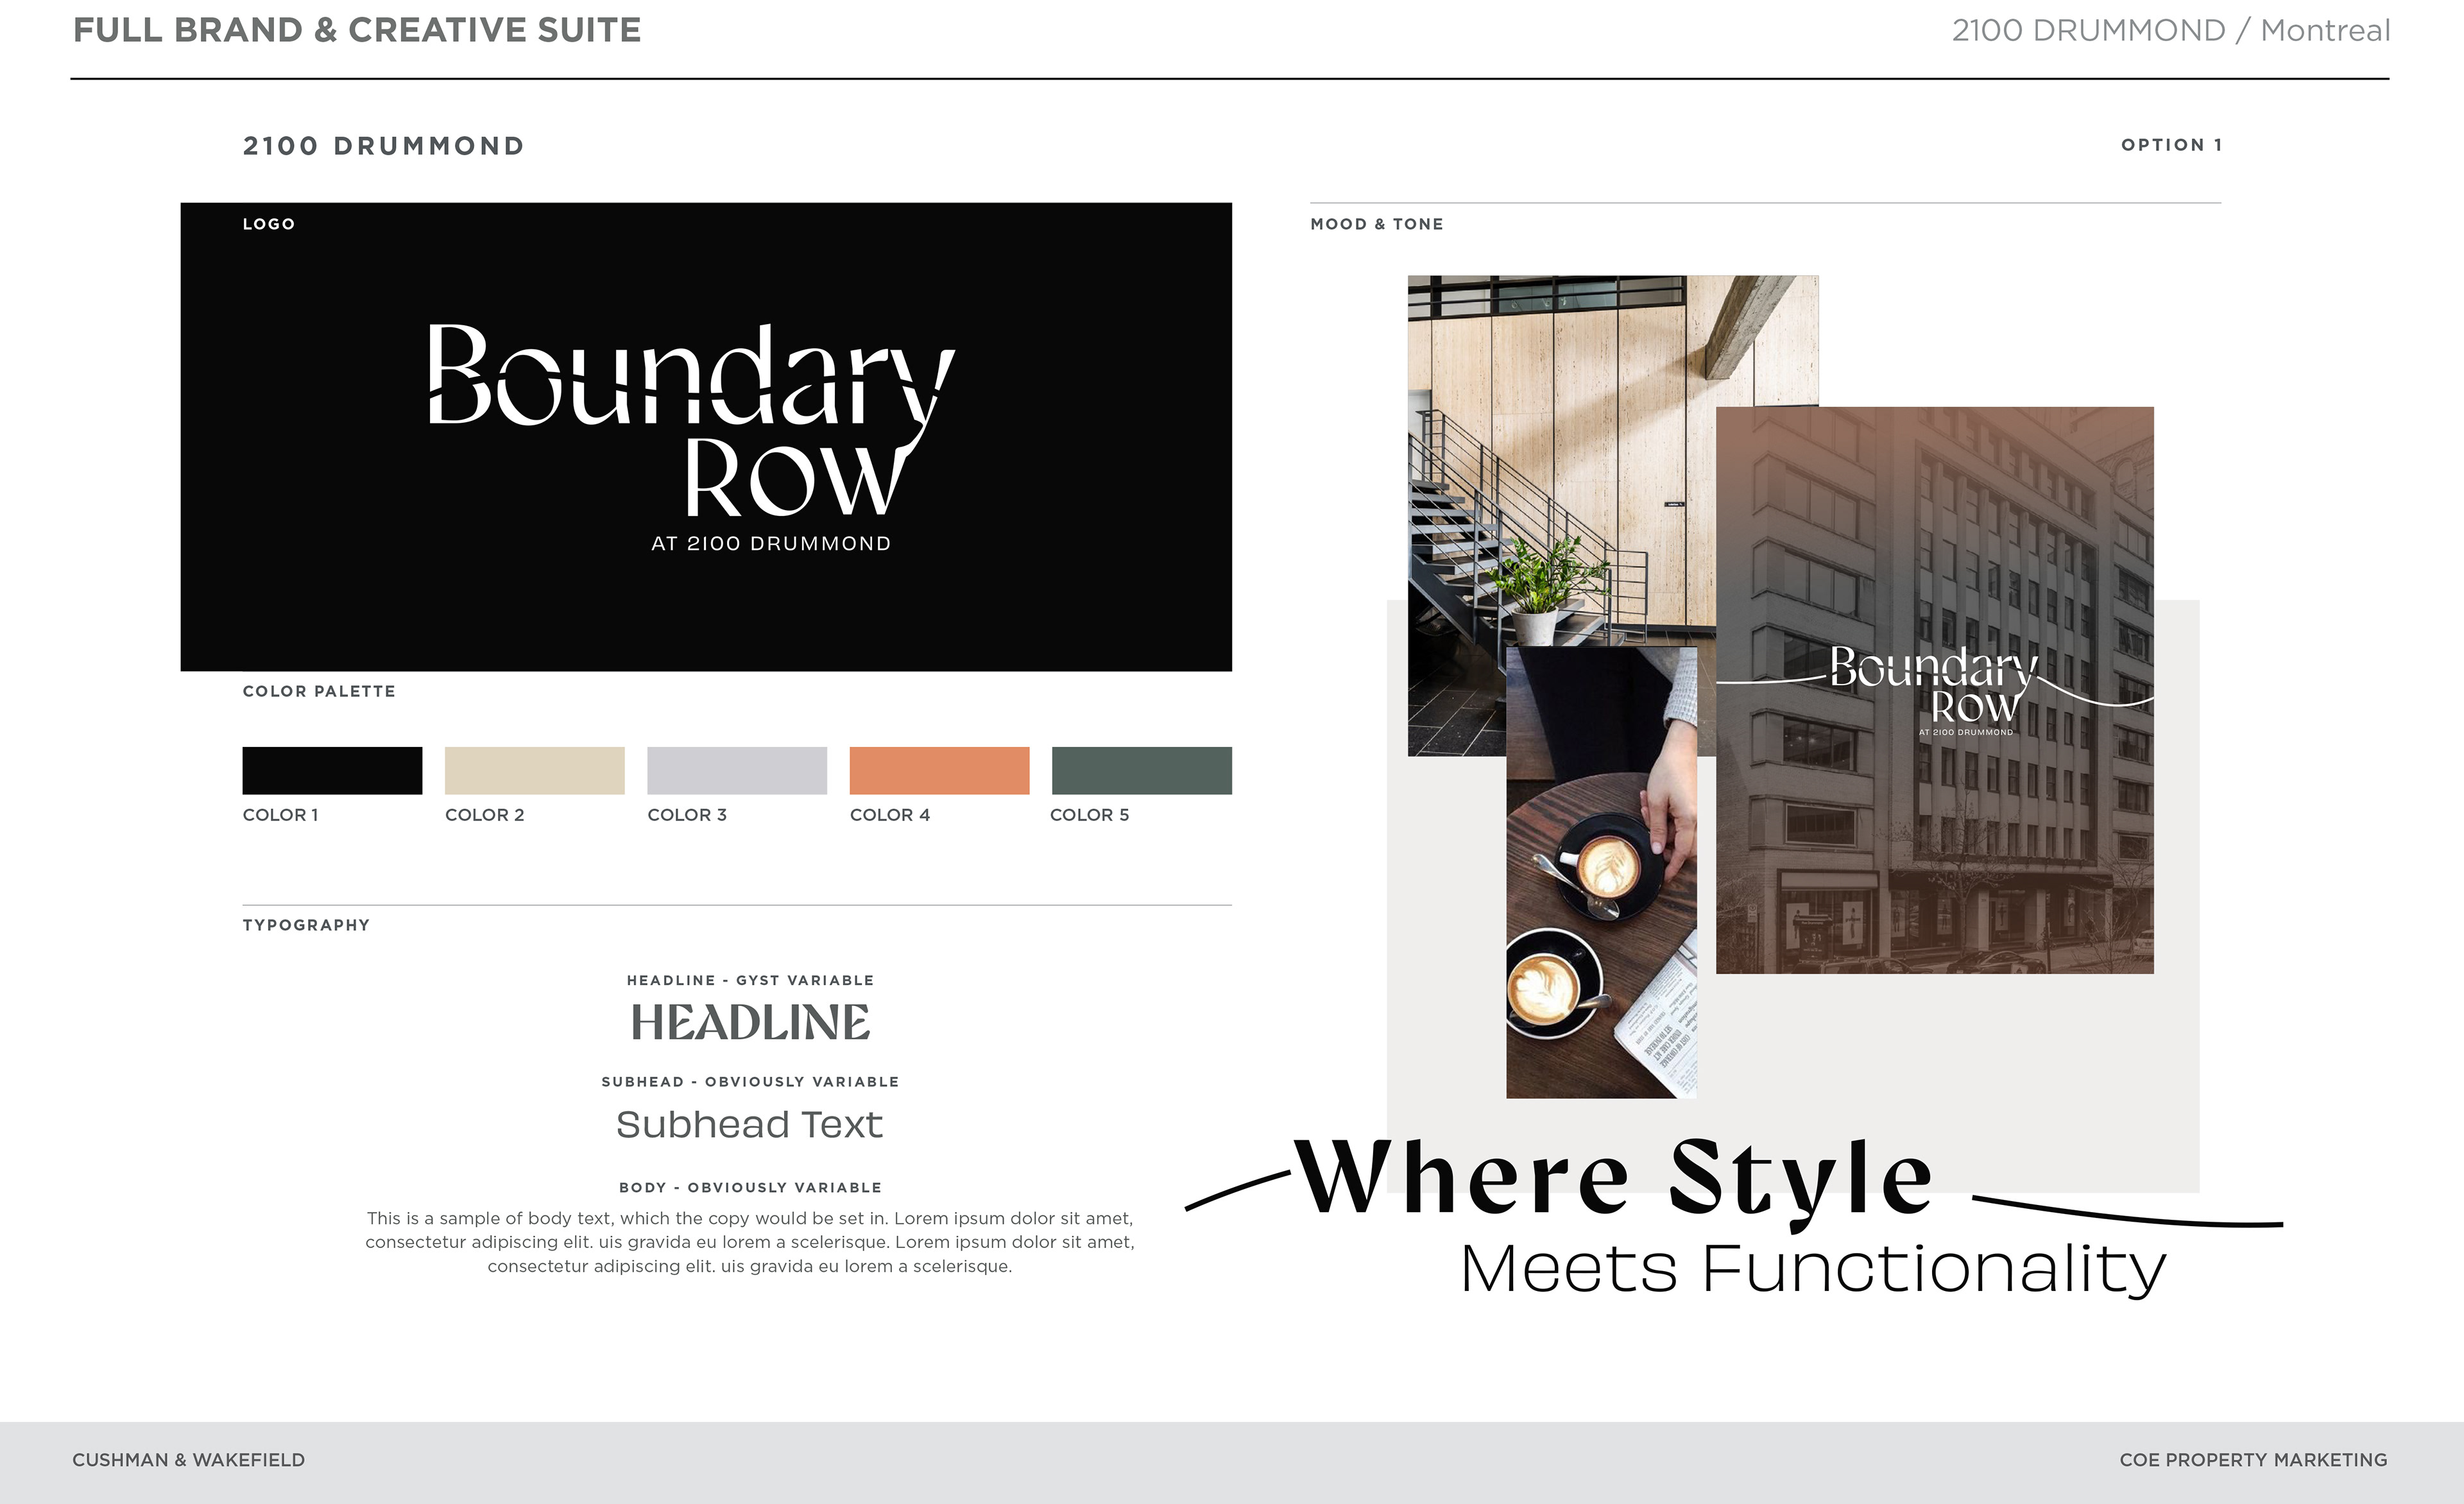Viewport: 2464px width, 1504px height.
Task: Open the staircase interior photo
Action: [1560, 450]
